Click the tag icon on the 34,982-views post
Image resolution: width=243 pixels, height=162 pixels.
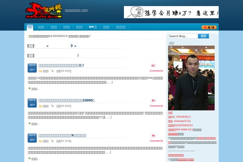(x=52, y=106)
